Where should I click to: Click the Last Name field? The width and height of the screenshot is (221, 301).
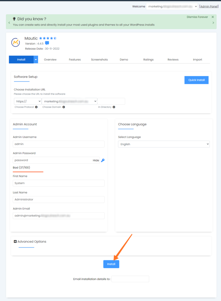coord(59,200)
